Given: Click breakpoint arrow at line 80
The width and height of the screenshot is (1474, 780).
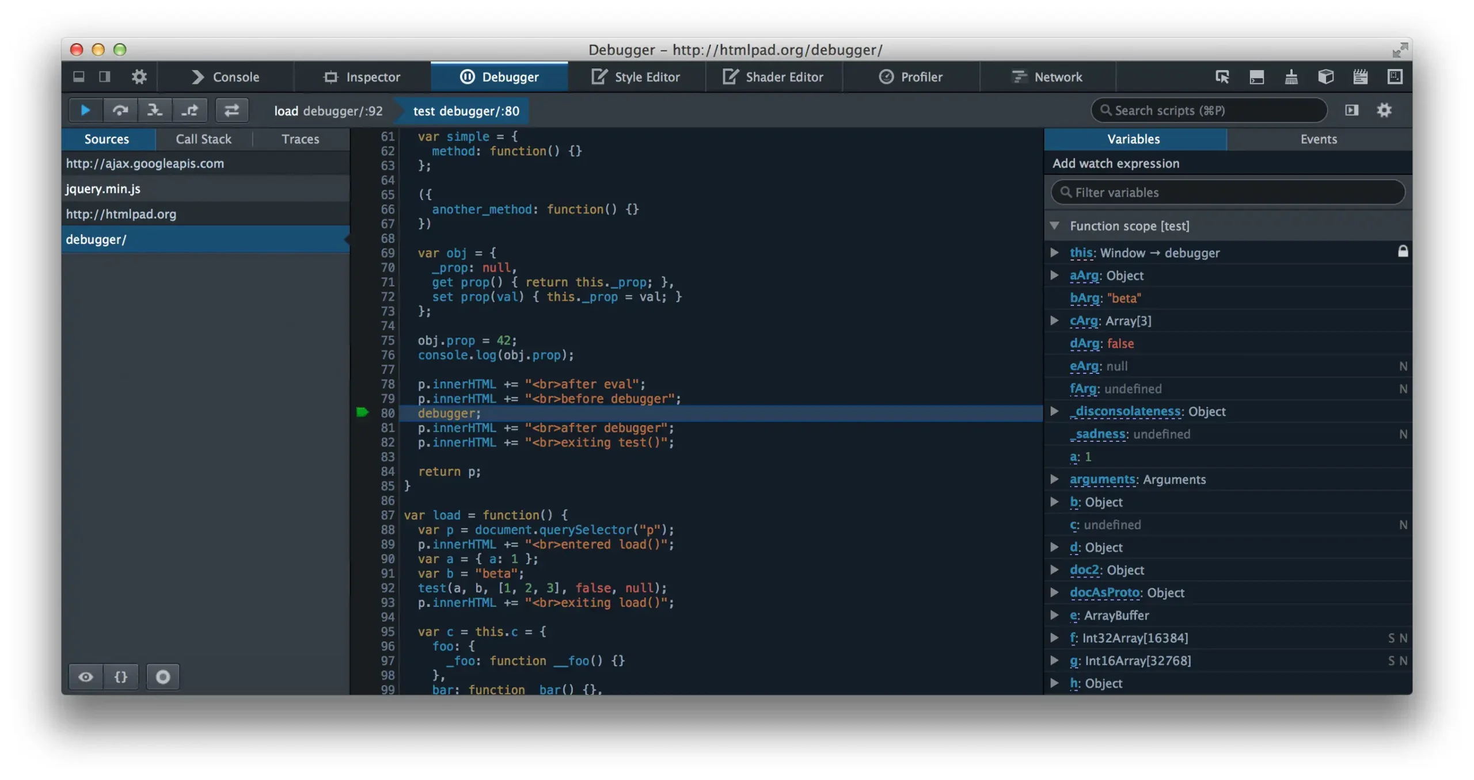Looking at the screenshot, I should tap(362, 412).
